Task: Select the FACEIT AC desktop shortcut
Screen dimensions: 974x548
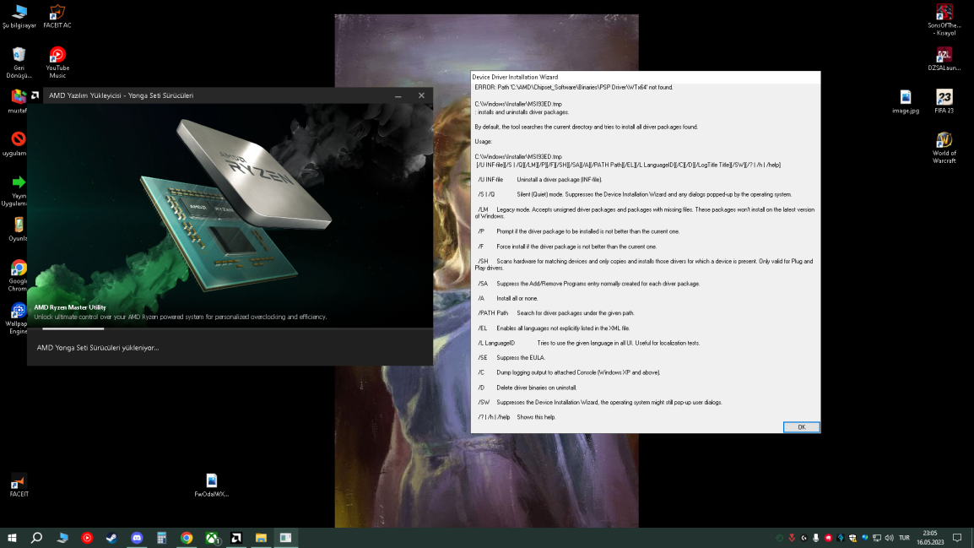Action: point(57,17)
